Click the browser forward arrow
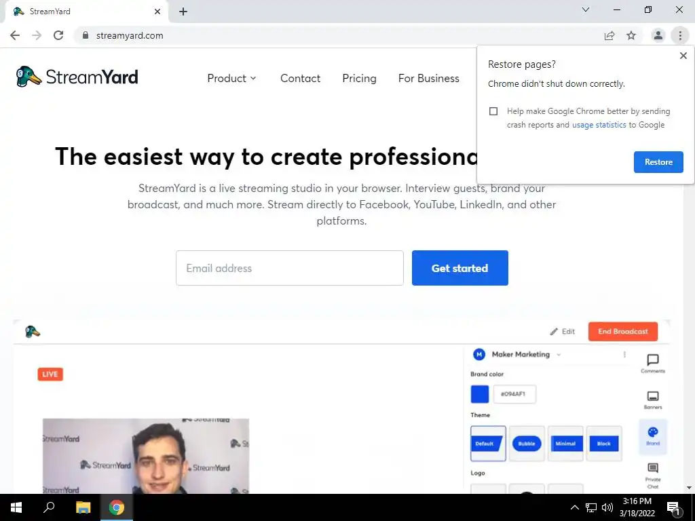Viewport: 695px width, 521px height. [37, 35]
